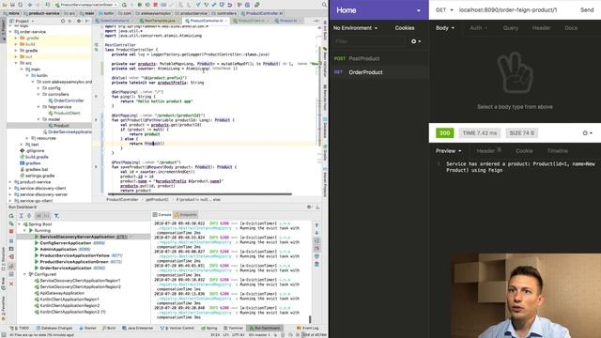Stop the selected service in Run Dashboard
This screenshot has width=601, height=338.
(x=11, y=232)
